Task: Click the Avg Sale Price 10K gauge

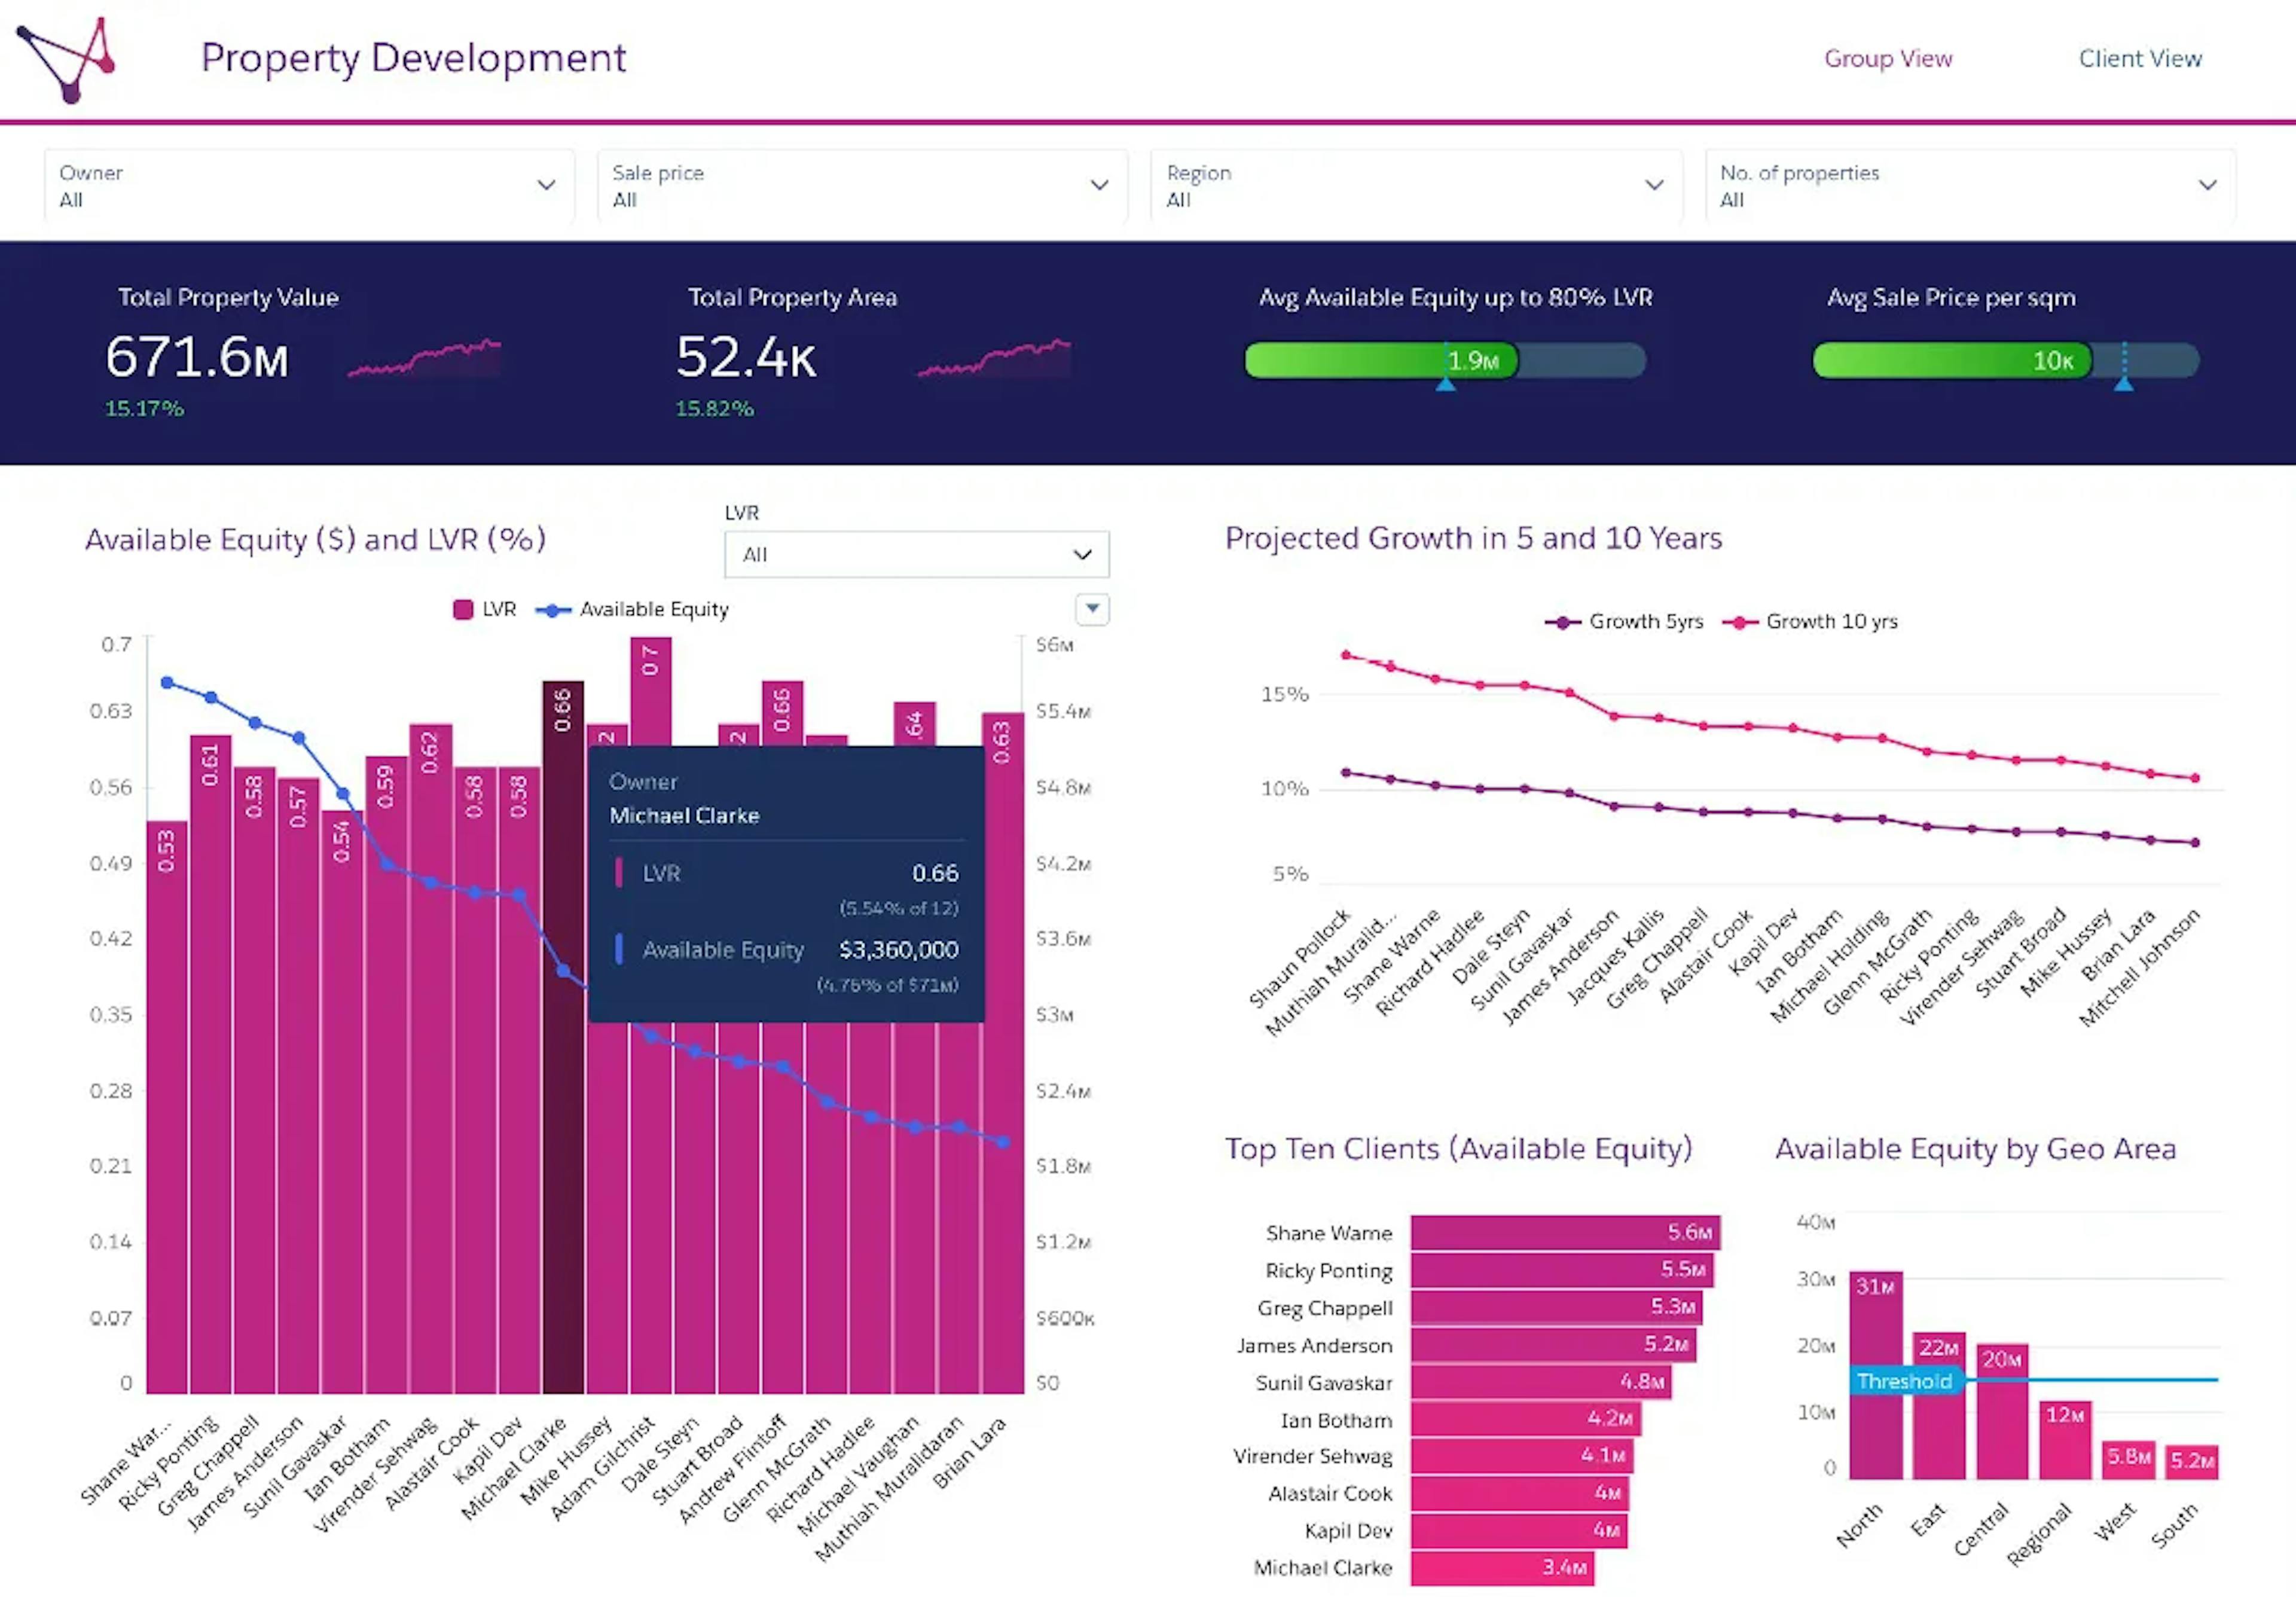Action: tap(1951, 360)
